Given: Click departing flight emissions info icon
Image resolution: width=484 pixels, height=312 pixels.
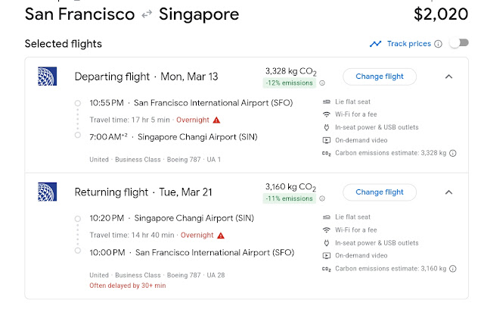Looking at the screenshot, I should coord(322,83).
